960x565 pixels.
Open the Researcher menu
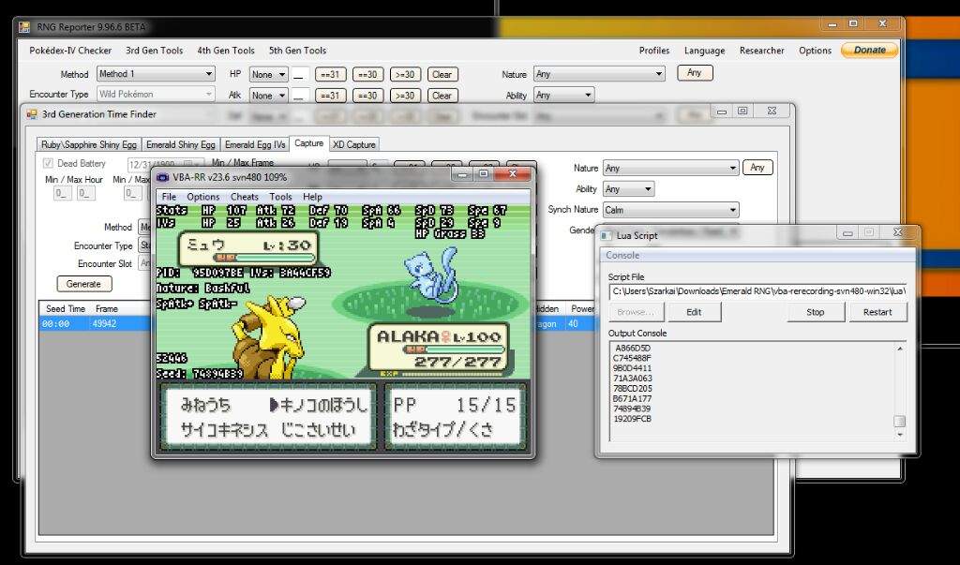761,51
